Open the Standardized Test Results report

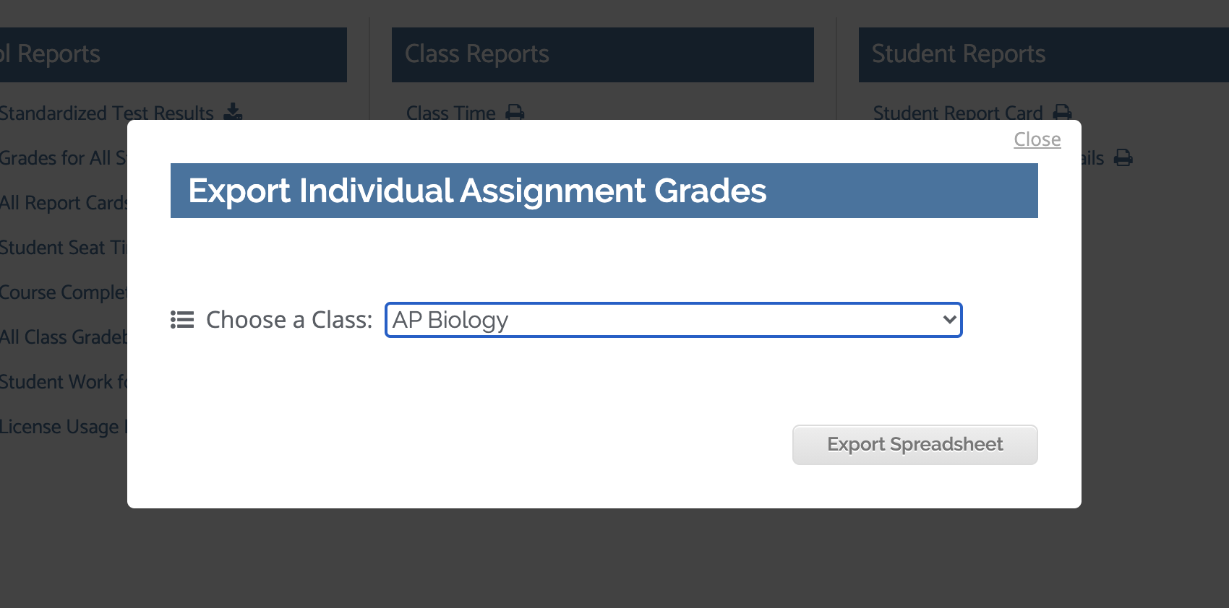click(106, 113)
